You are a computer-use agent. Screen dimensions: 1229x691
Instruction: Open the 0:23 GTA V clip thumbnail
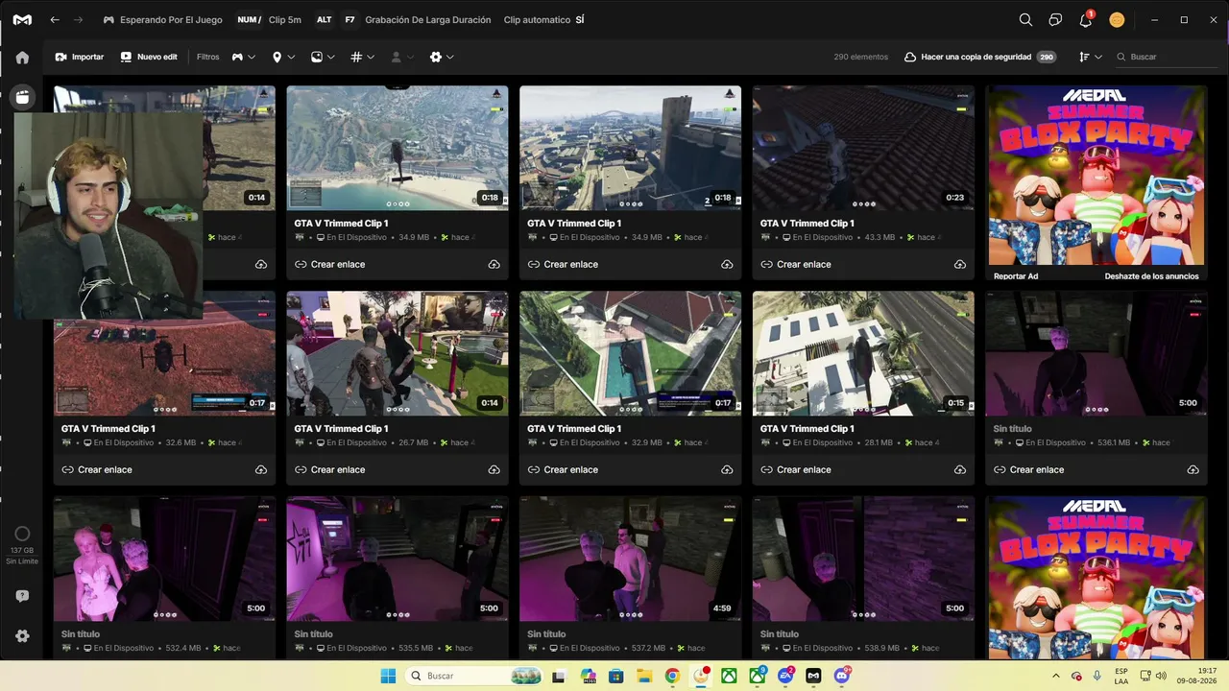tap(863, 148)
